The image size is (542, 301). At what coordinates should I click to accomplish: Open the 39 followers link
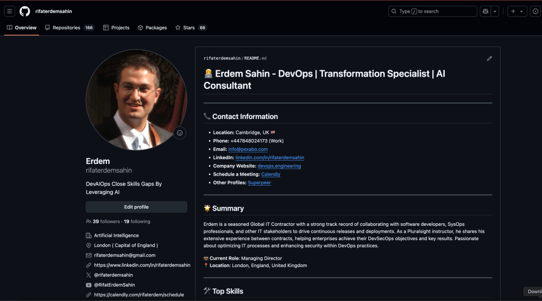(x=106, y=222)
